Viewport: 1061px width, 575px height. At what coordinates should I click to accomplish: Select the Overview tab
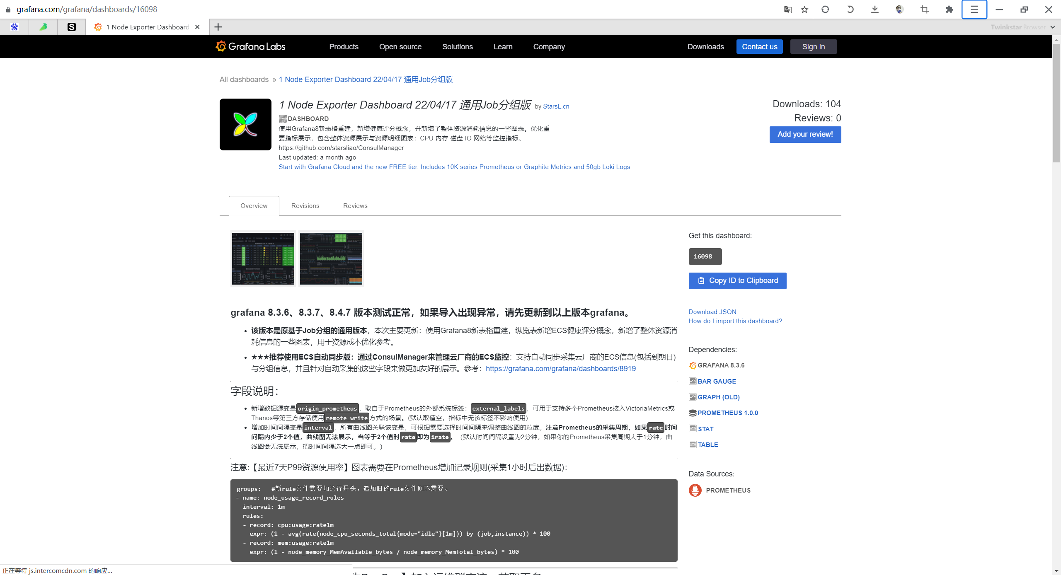[254, 206]
